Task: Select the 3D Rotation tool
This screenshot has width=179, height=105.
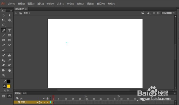Action: click(x=10, y=20)
